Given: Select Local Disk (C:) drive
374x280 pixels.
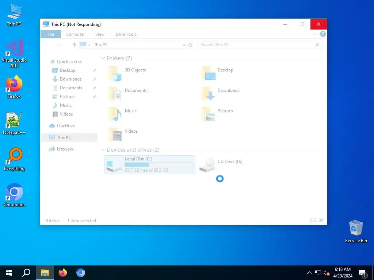Looking at the screenshot, I should tap(150, 165).
